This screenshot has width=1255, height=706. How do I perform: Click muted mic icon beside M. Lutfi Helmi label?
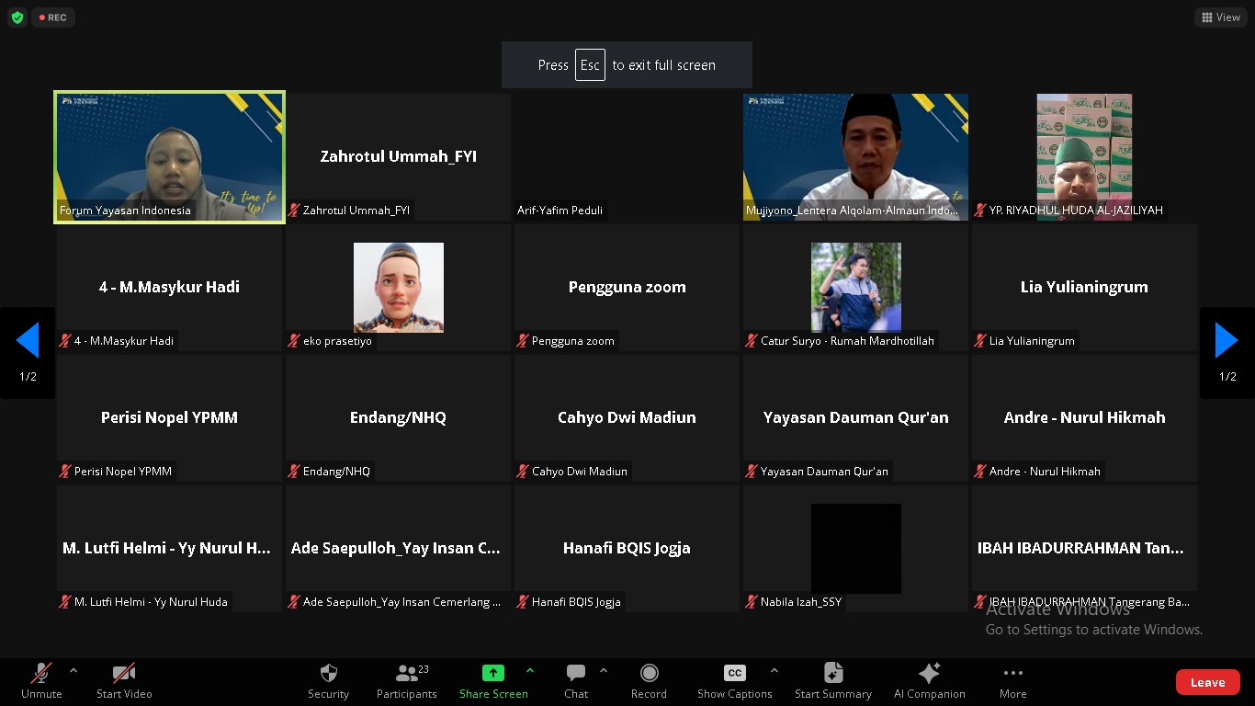pyautogui.click(x=65, y=602)
